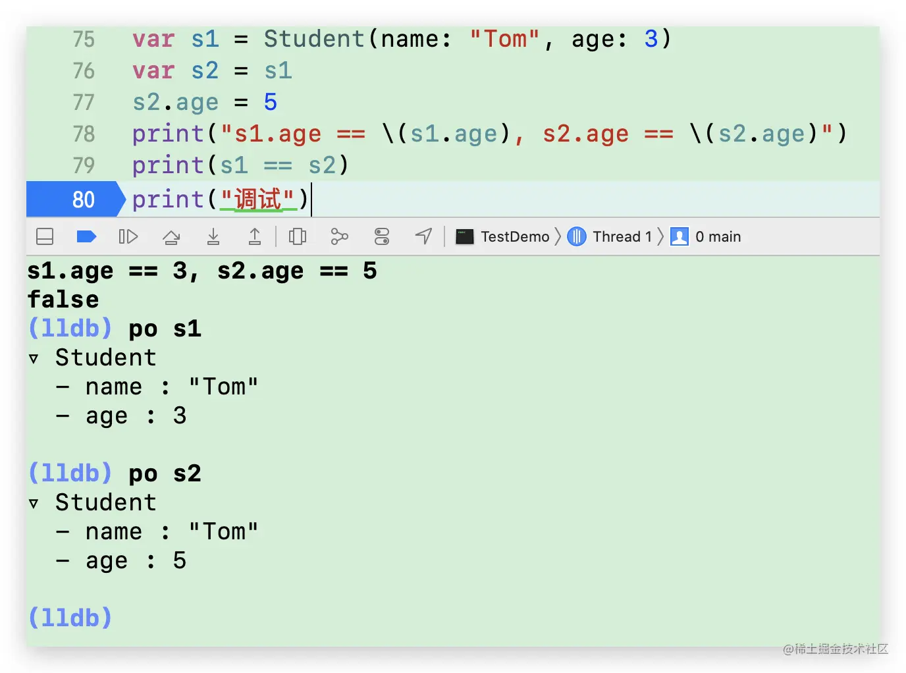Click the 'age : 5' line in console

[x=122, y=560]
